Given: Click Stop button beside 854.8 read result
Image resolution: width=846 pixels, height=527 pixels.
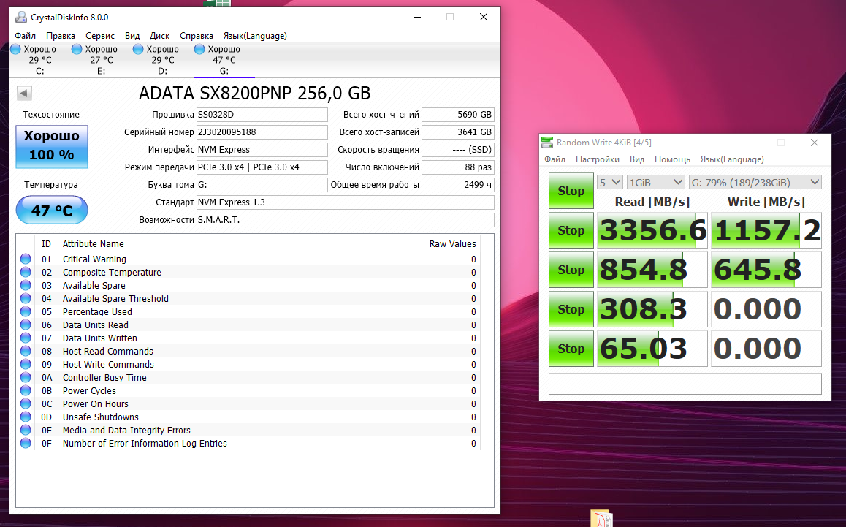Looking at the screenshot, I should [x=571, y=270].
